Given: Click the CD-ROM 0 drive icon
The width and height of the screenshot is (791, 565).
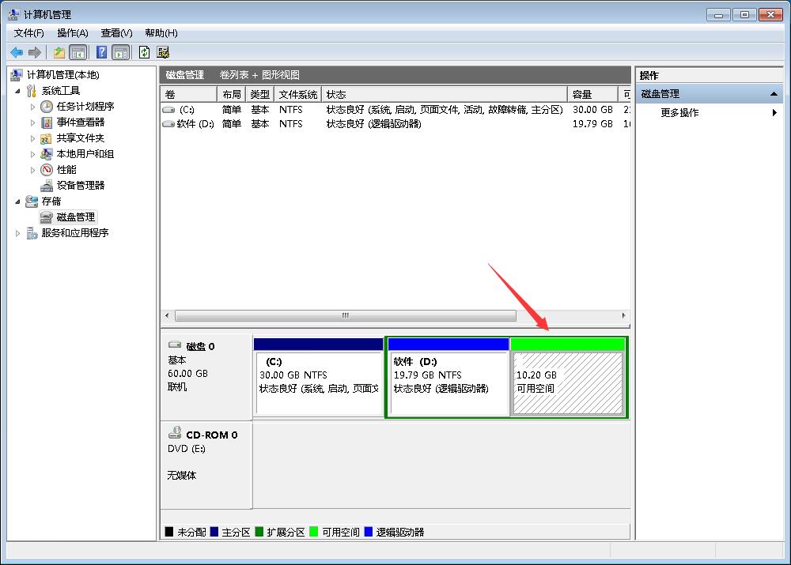Looking at the screenshot, I should click(x=176, y=431).
